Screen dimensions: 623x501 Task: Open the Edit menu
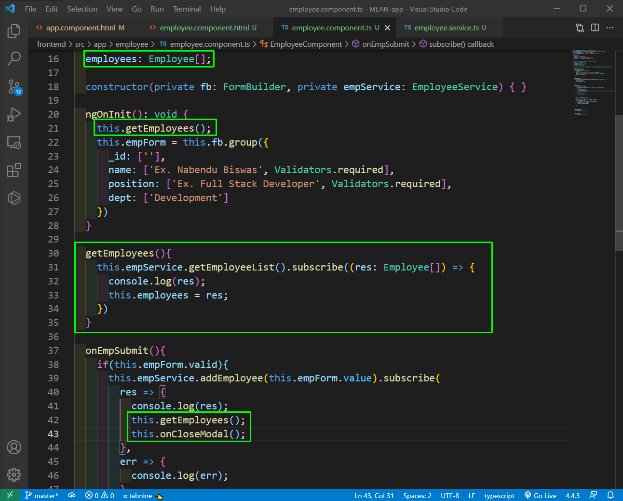(52, 9)
